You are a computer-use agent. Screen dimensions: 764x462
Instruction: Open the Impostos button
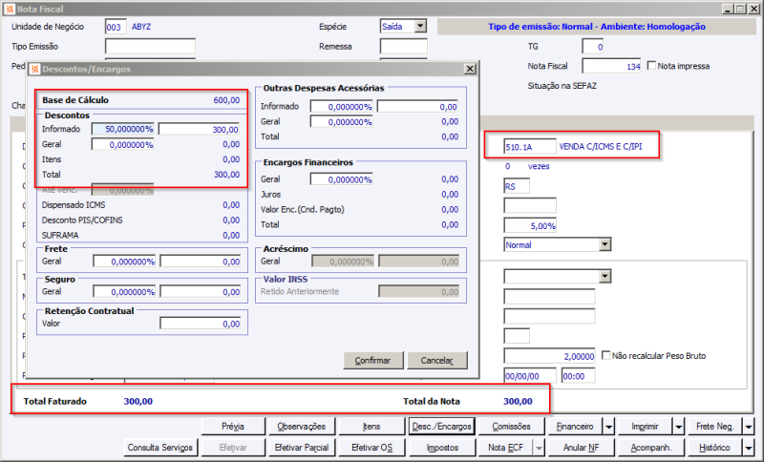pos(442,448)
